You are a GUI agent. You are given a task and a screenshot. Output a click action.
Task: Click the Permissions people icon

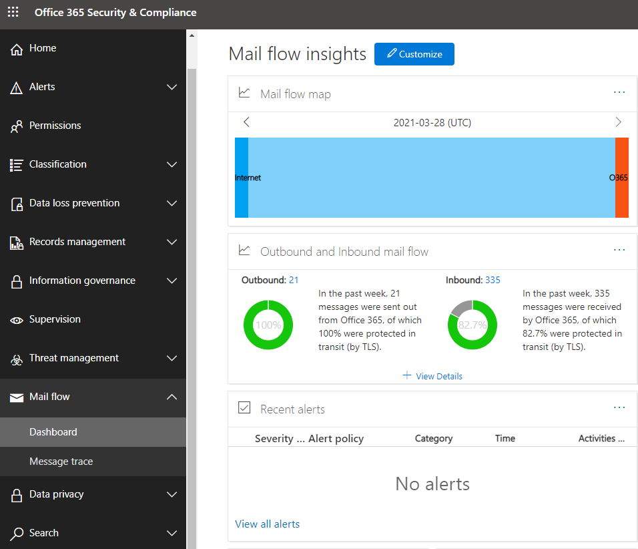tap(16, 127)
